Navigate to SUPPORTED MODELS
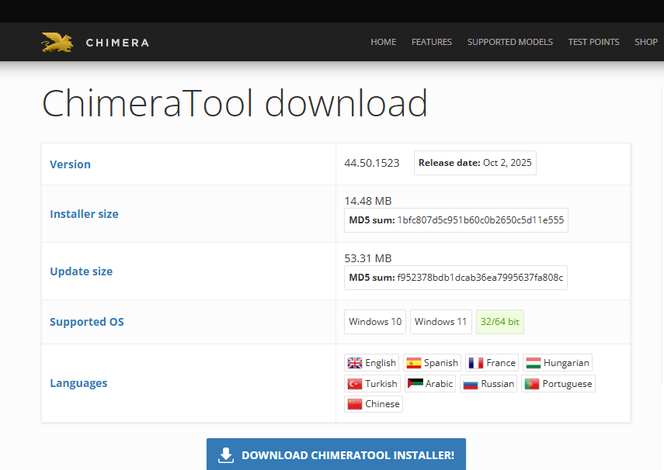Screen dimensions: 664x470 [509, 42]
